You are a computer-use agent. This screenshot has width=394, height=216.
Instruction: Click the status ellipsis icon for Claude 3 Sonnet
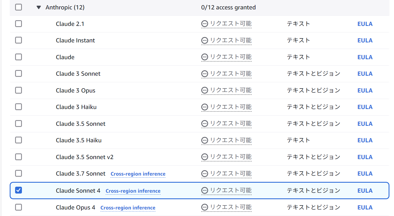click(x=205, y=74)
